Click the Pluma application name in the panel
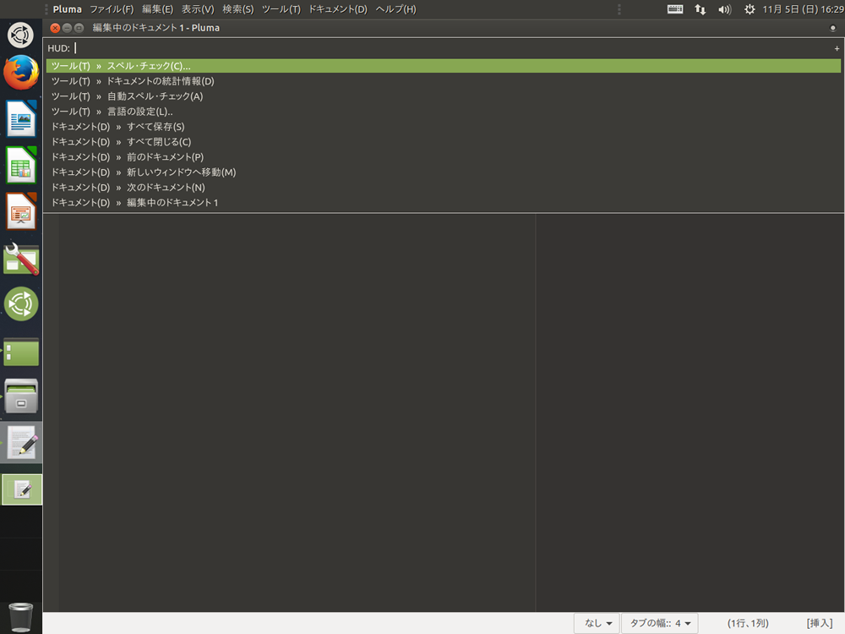The height and width of the screenshot is (634, 845). 68,9
